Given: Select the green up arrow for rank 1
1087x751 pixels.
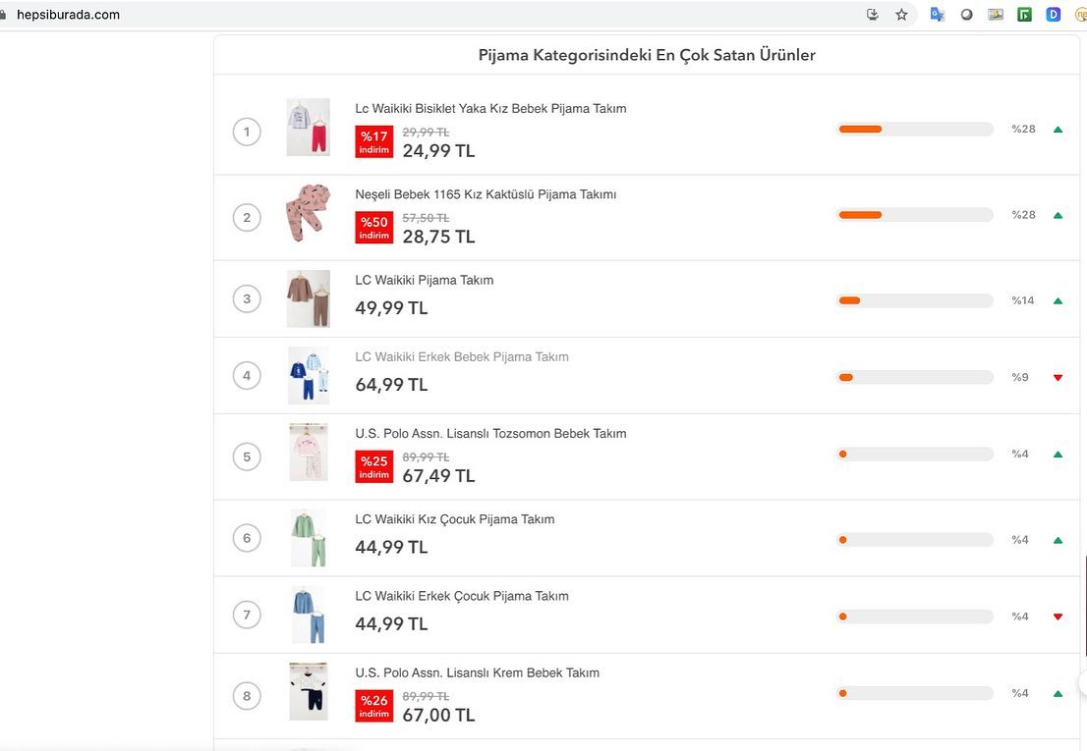Looking at the screenshot, I should pyautogui.click(x=1058, y=130).
